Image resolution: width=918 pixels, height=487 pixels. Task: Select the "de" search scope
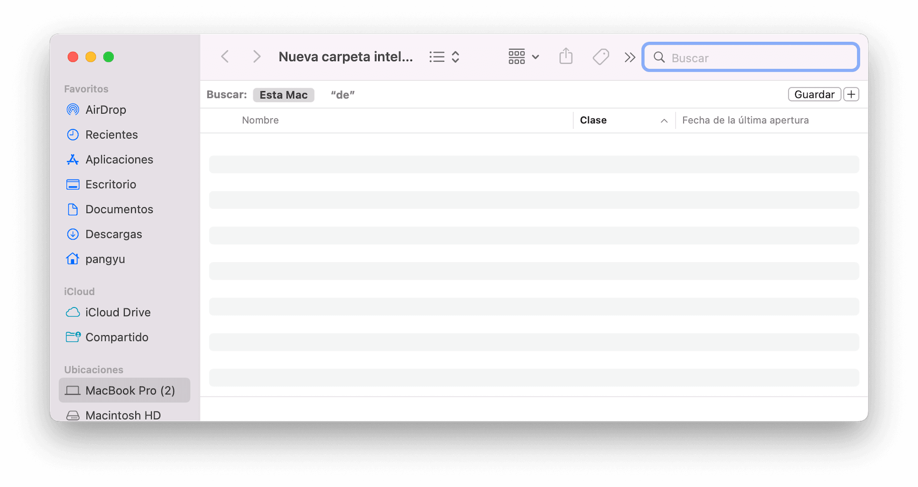click(x=343, y=95)
